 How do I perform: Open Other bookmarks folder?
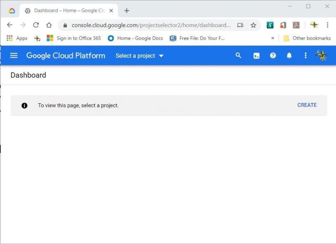[x=307, y=38]
